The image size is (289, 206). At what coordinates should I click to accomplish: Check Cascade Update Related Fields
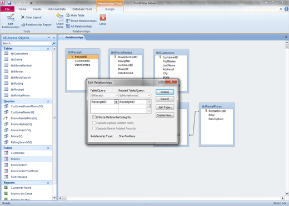click(x=94, y=123)
